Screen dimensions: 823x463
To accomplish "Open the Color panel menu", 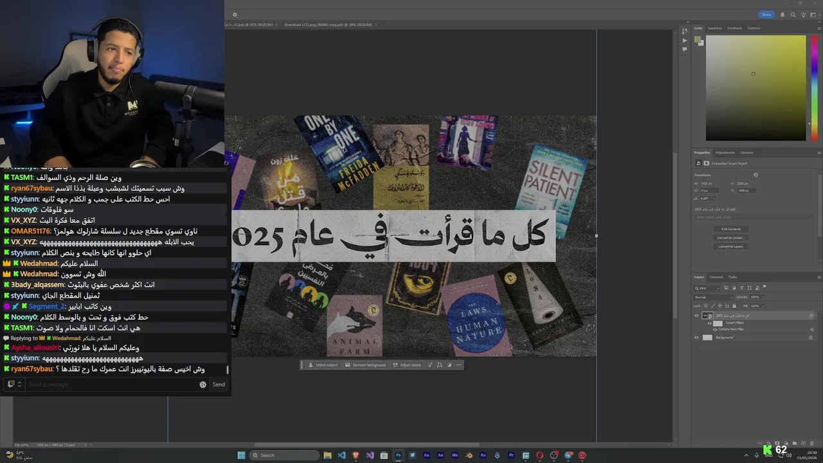I will 819,28.
